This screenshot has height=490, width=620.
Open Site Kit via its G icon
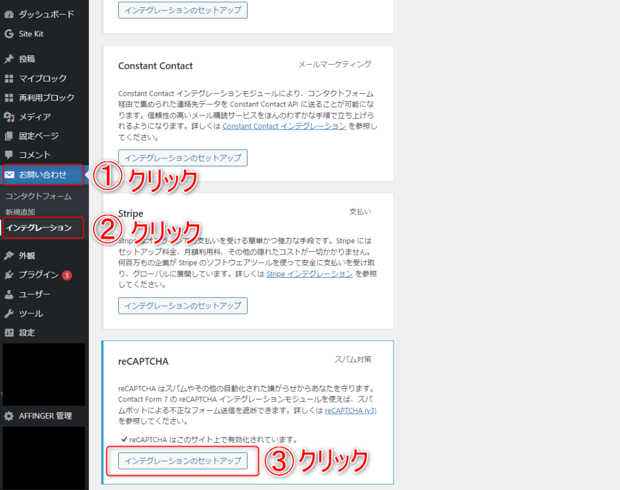[x=8, y=34]
